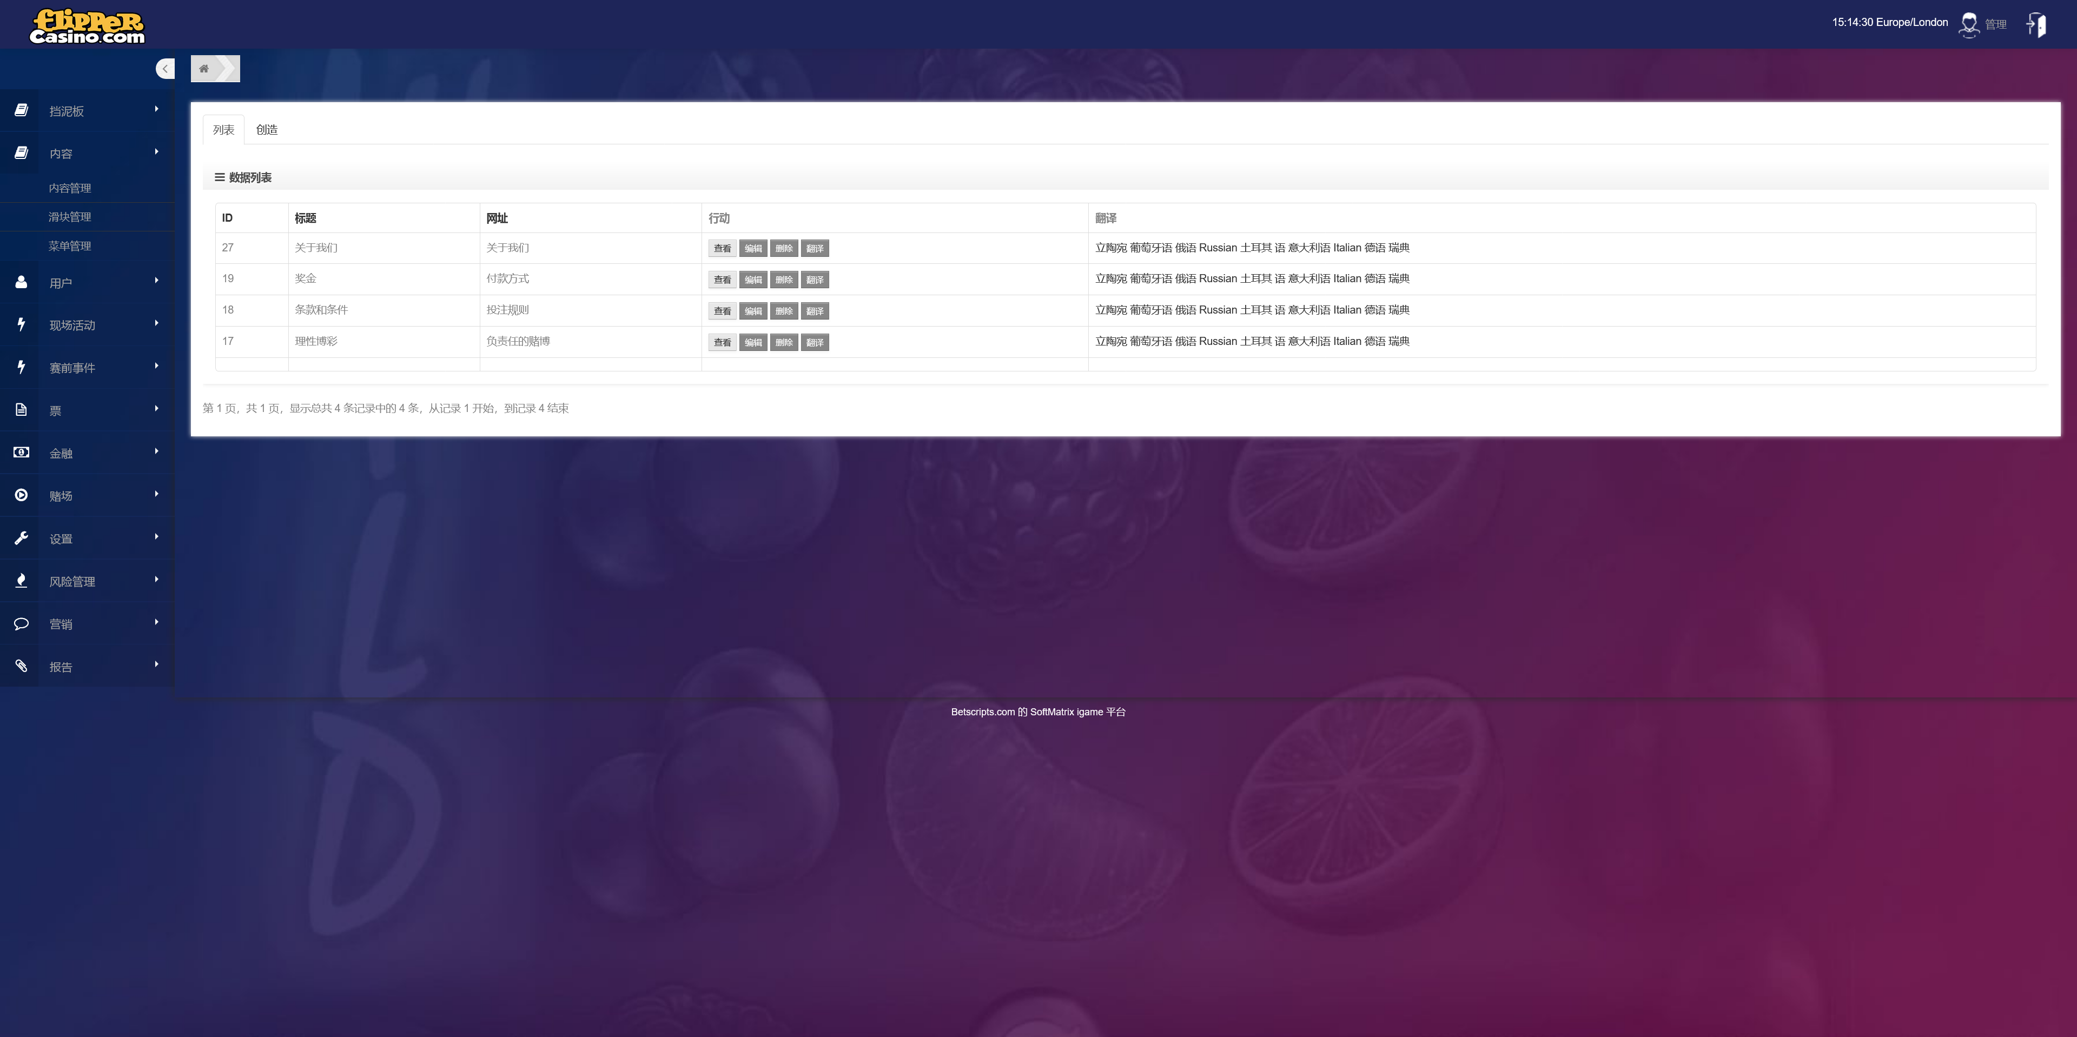Select the 列表 tab

pos(223,130)
